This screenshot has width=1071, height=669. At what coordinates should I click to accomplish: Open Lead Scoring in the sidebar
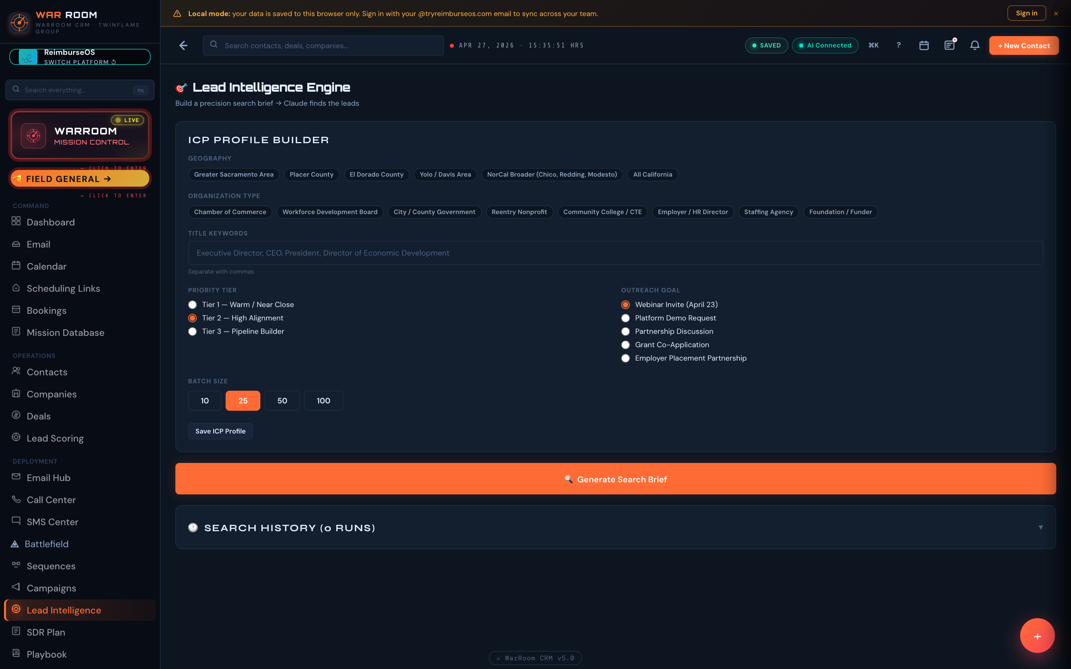tap(55, 439)
